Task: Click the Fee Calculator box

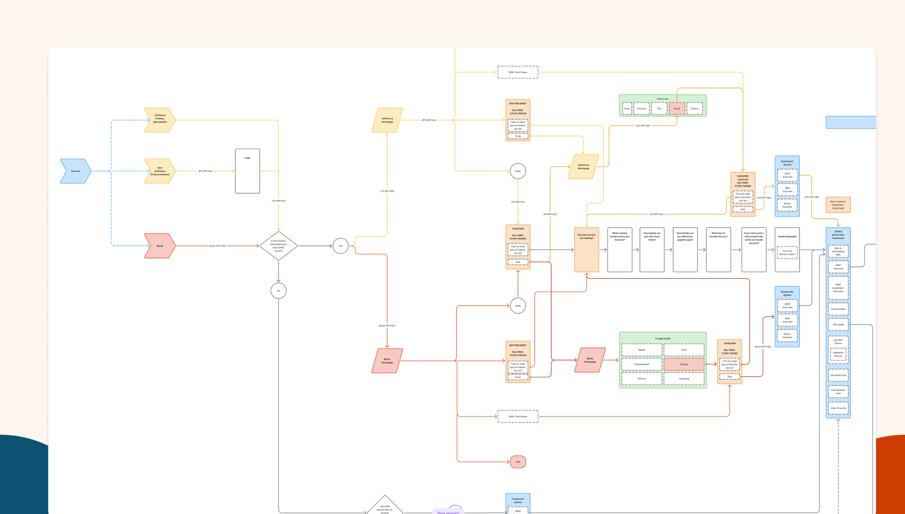Action: click(x=838, y=309)
